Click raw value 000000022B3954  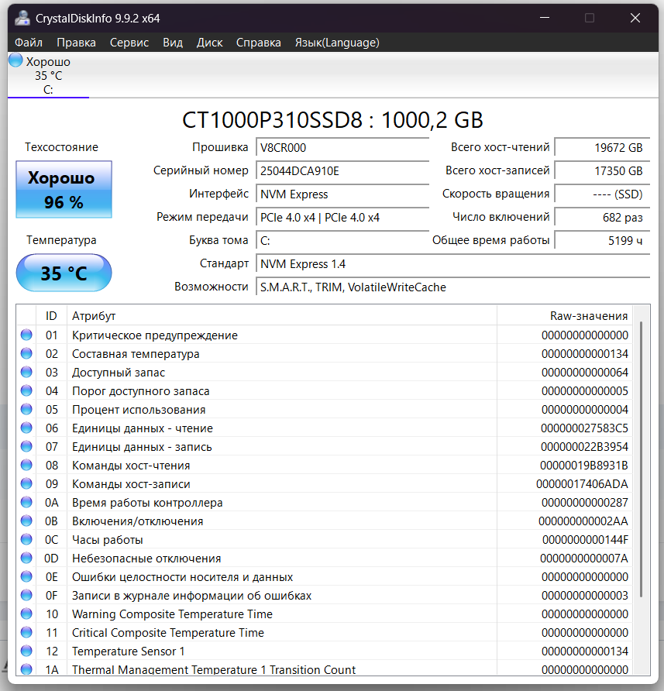(584, 447)
